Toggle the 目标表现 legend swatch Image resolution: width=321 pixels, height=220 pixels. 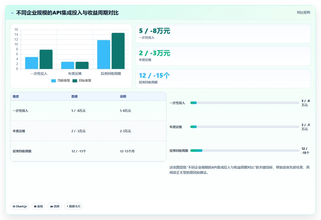coord(75,81)
